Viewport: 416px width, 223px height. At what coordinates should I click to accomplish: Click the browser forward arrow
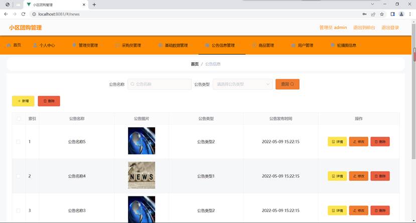click(15, 14)
